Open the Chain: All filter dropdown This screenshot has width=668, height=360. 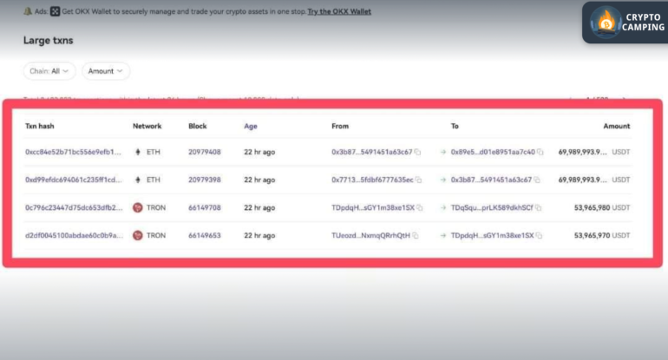(x=49, y=71)
